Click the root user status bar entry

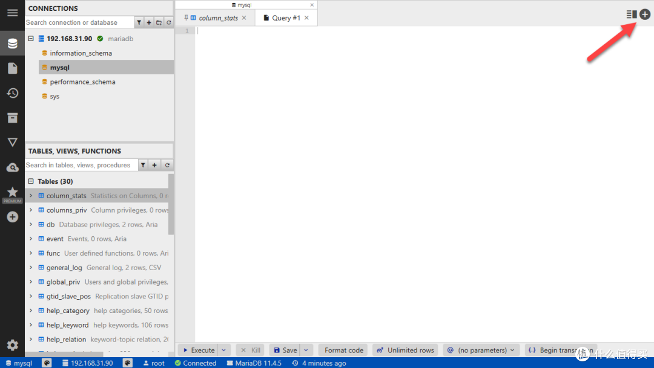coord(153,363)
